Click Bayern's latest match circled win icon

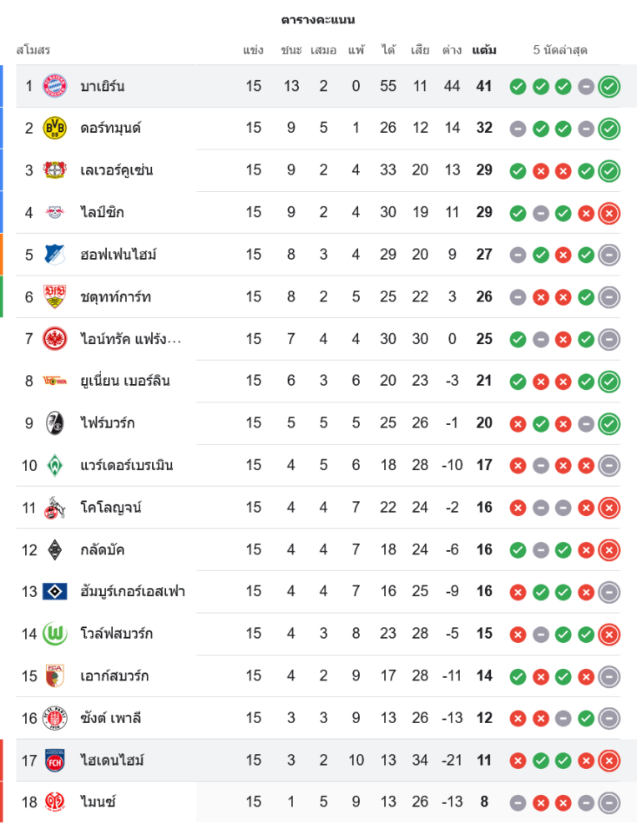coord(609,86)
